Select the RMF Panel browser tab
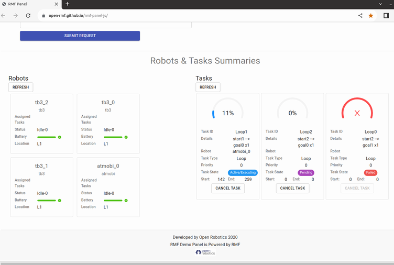This screenshot has width=394, height=265. [x=30, y=4]
